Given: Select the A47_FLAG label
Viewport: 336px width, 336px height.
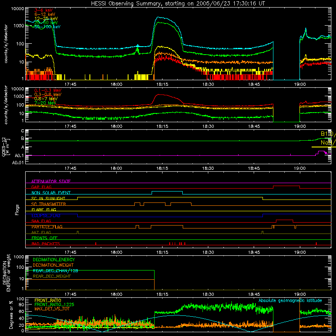Looking at the screenshot, I should [x=41, y=232].
